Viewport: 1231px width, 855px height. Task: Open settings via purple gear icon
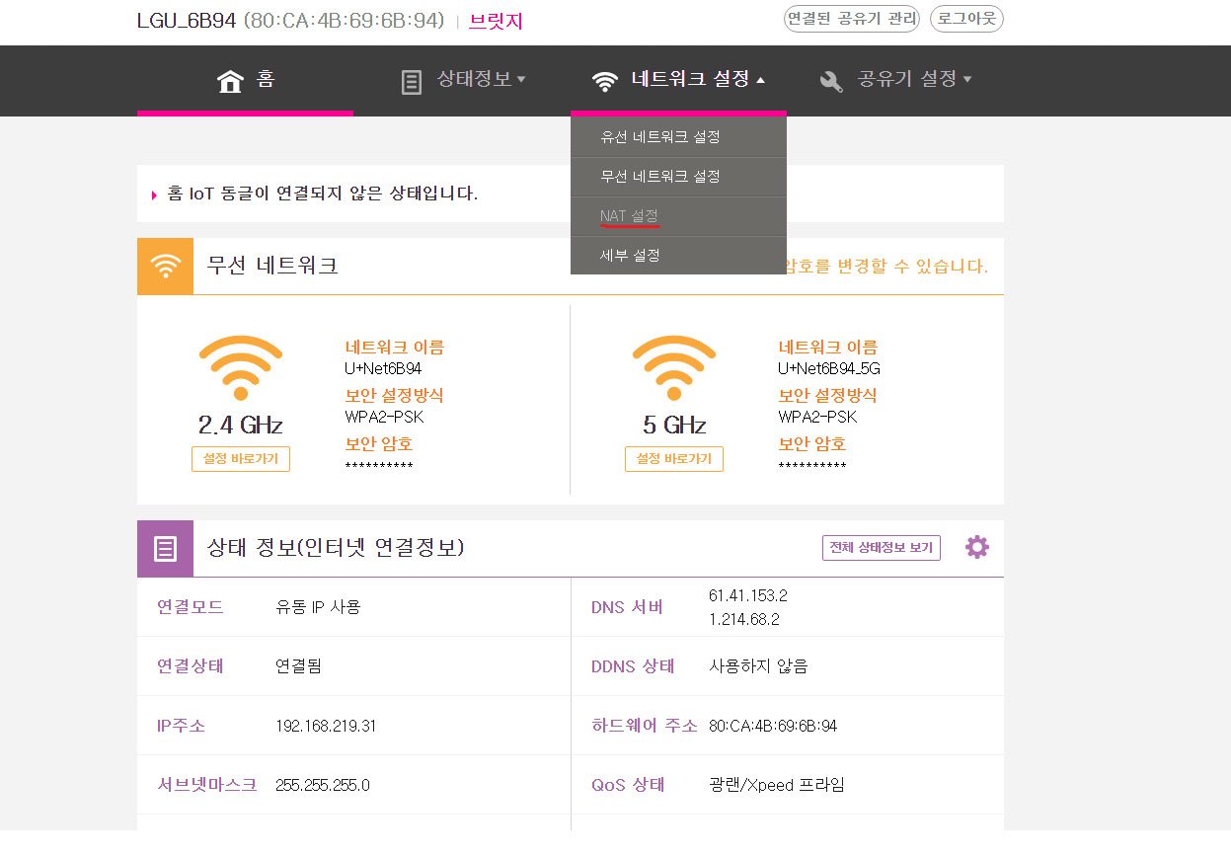[x=976, y=547]
